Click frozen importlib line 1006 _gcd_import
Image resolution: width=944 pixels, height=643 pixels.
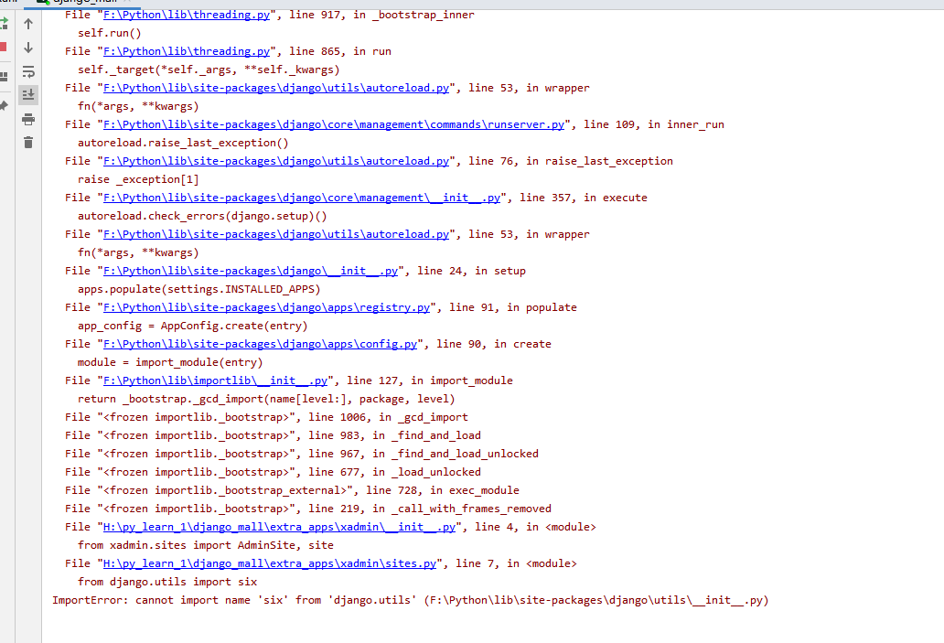coord(267,417)
